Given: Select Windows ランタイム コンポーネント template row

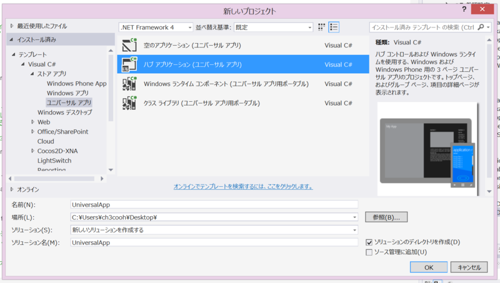Looking at the screenshot, I should (x=243, y=84).
